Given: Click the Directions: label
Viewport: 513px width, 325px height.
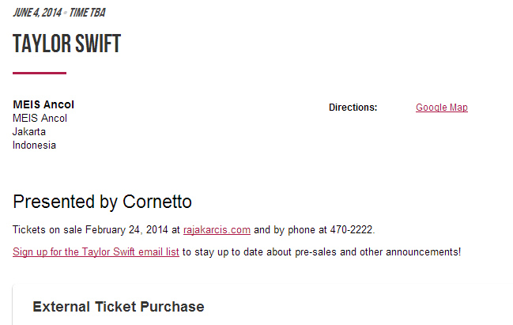Looking at the screenshot, I should click(353, 108).
